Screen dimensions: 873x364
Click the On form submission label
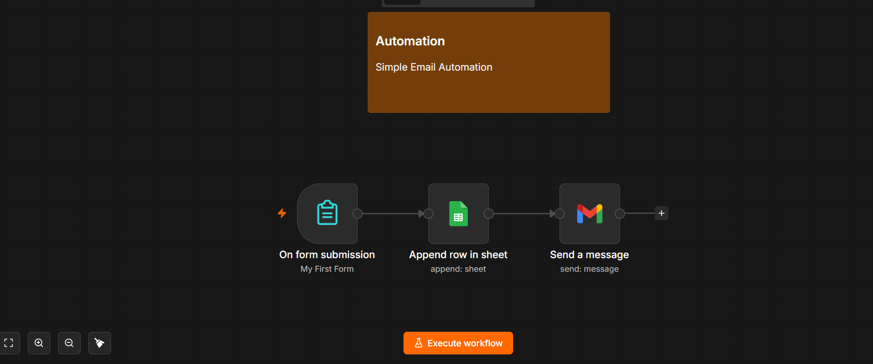pos(327,255)
